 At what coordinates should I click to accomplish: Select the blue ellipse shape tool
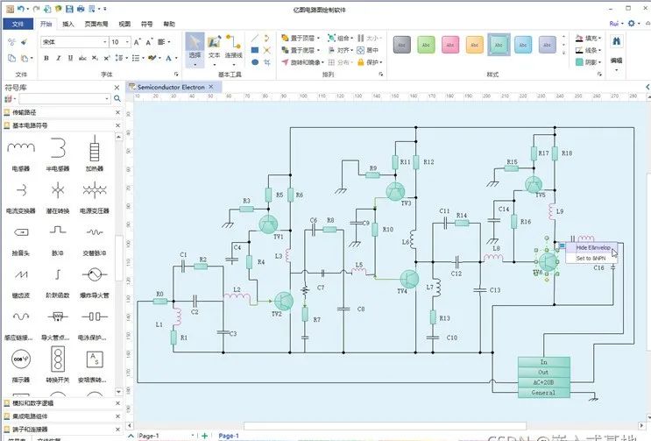tap(255, 62)
